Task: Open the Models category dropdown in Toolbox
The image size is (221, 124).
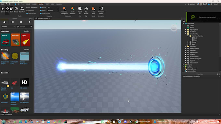Action: tap(8, 27)
